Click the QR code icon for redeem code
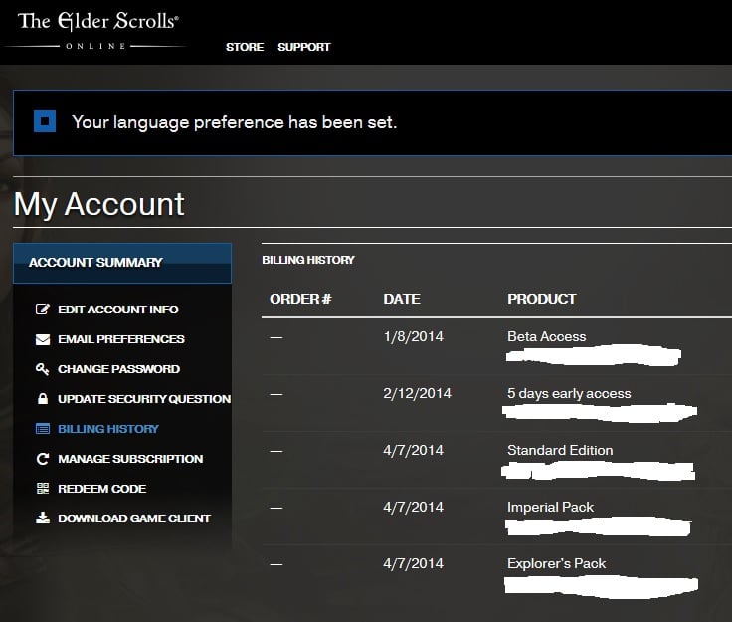The height and width of the screenshot is (622, 732). pyautogui.click(x=43, y=489)
